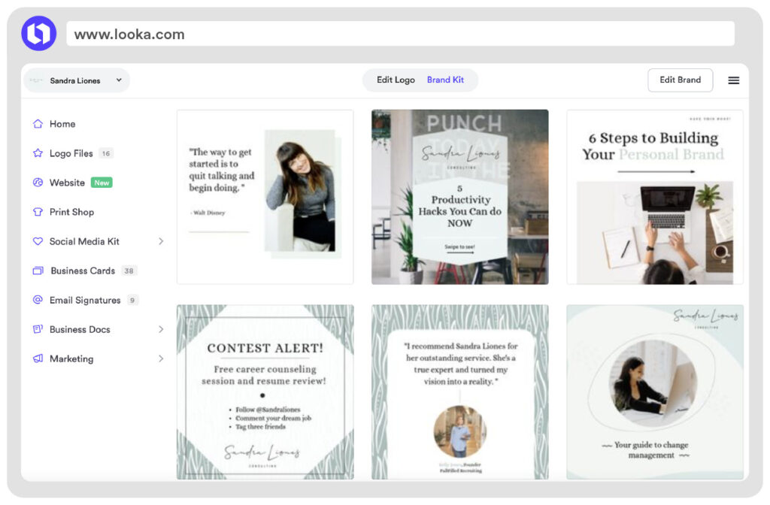Click the Print Shop shirt icon

(x=37, y=211)
